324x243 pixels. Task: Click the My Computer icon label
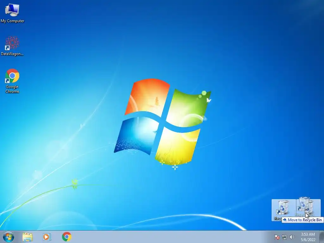pos(12,21)
